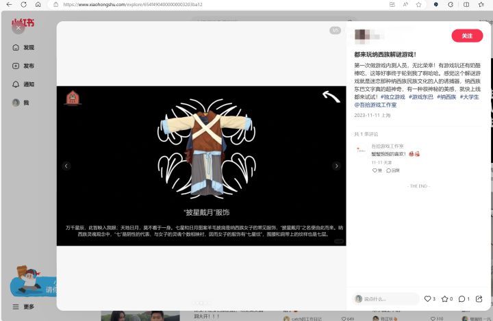Open hashtag #独立游戏

tap(393, 97)
